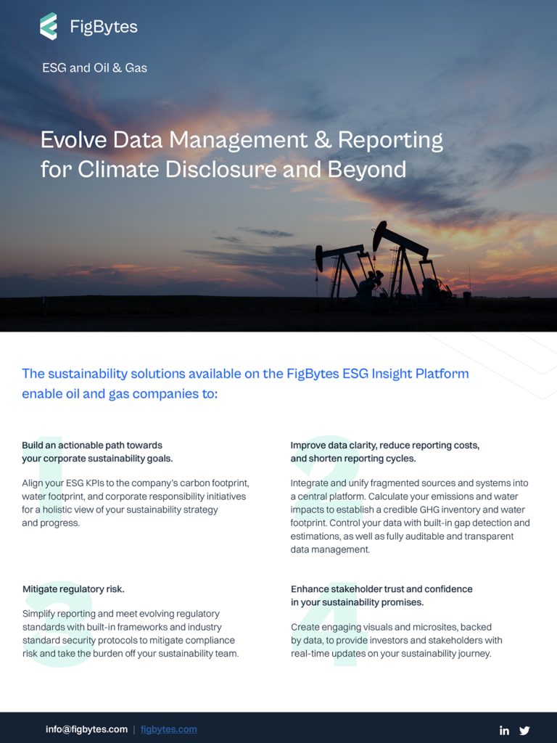
Task: Click heading 'Mitigate regulatory risk.'
Action: (x=73, y=589)
